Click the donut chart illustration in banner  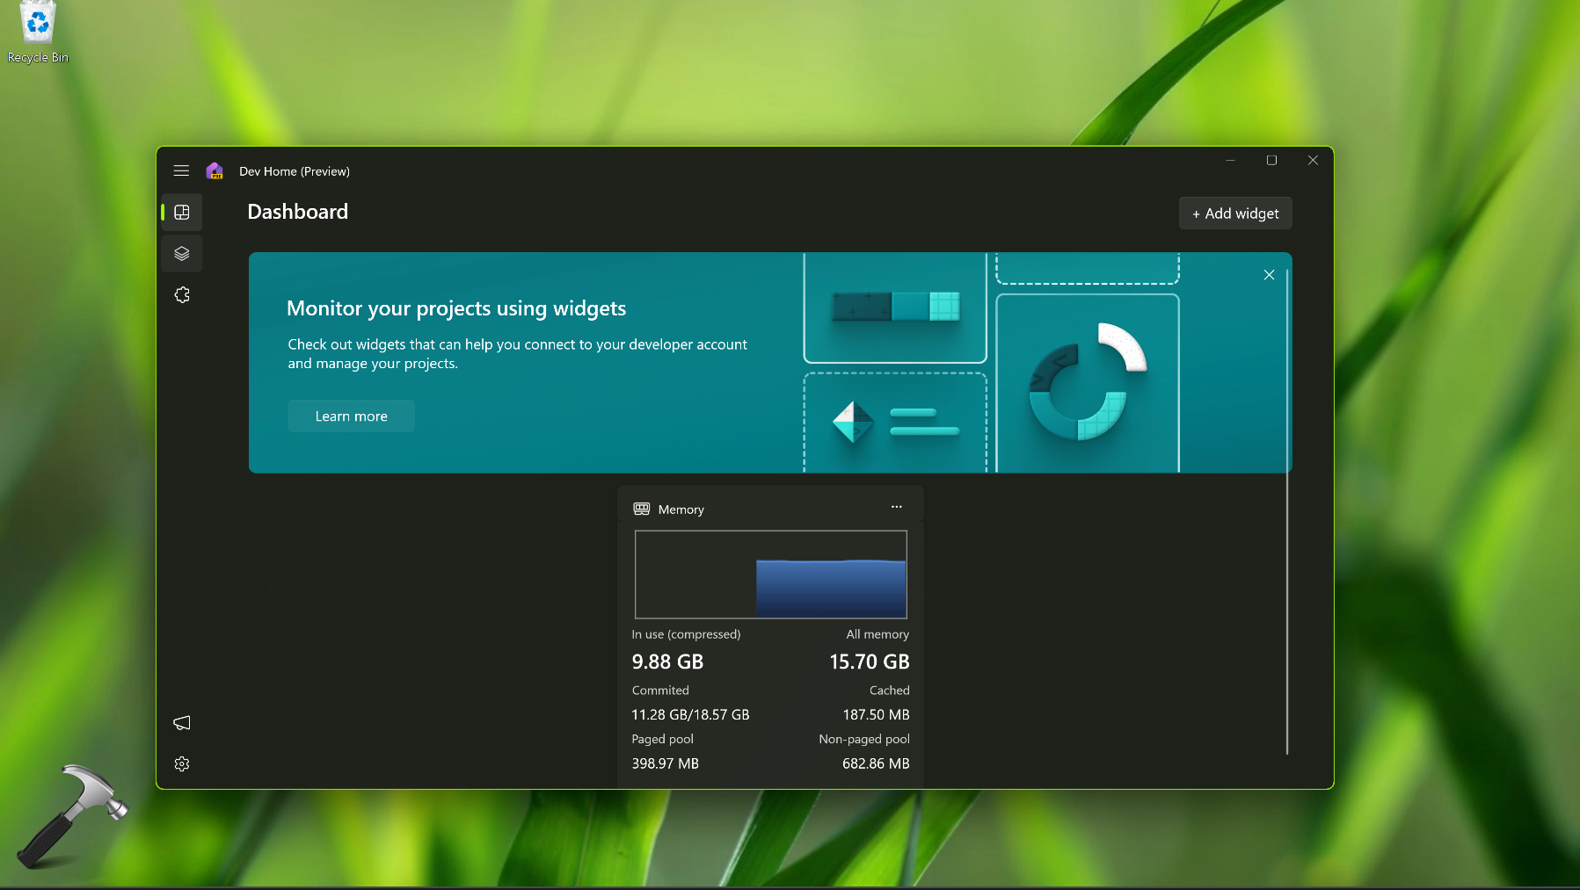pyautogui.click(x=1088, y=382)
